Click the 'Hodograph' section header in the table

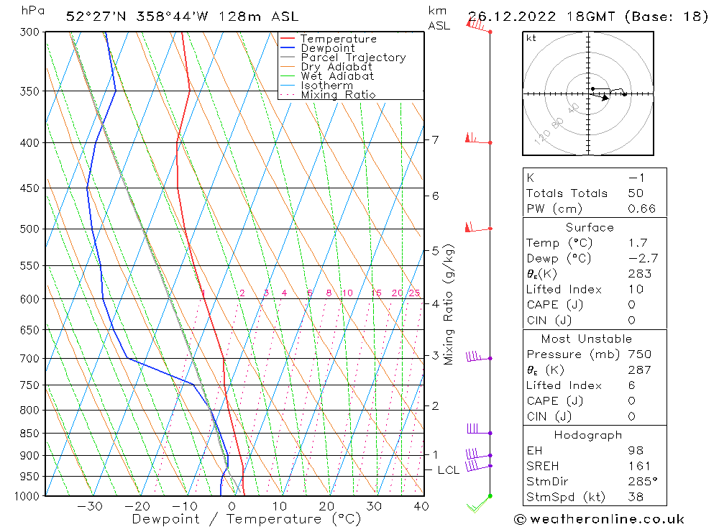(x=588, y=435)
